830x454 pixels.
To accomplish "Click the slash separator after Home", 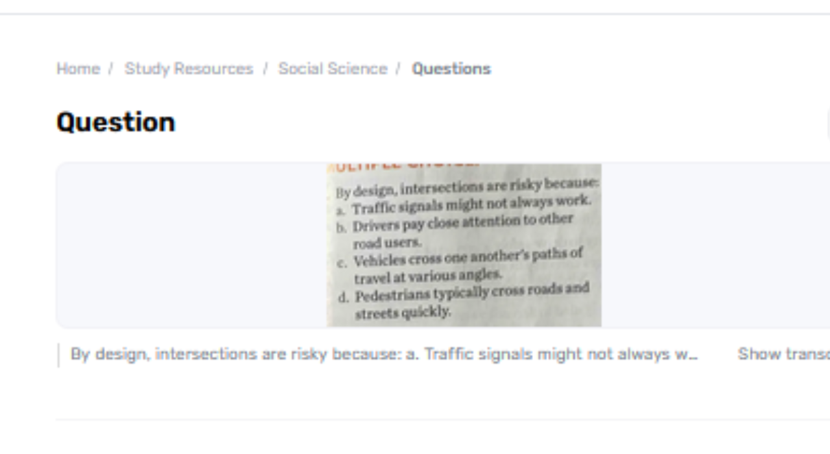I will click(109, 68).
